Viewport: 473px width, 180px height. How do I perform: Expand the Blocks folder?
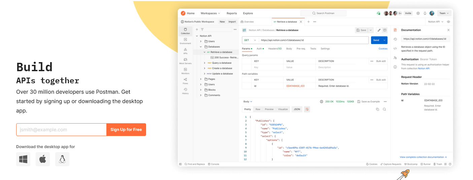[x=201, y=90]
